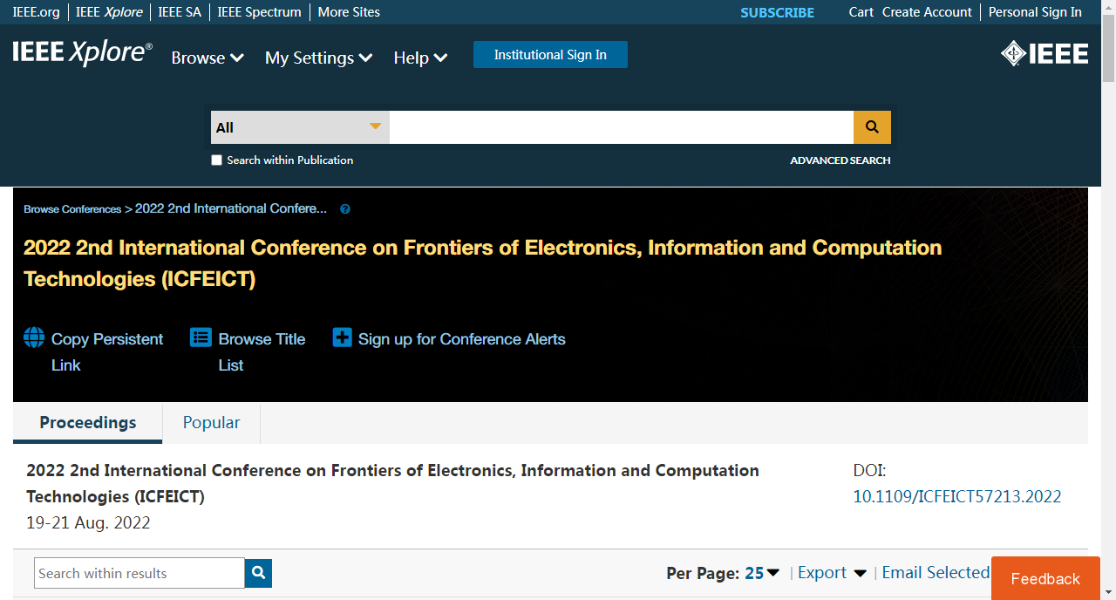This screenshot has width=1116, height=600.
Task: Expand the Help menu
Action: pyautogui.click(x=420, y=58)
